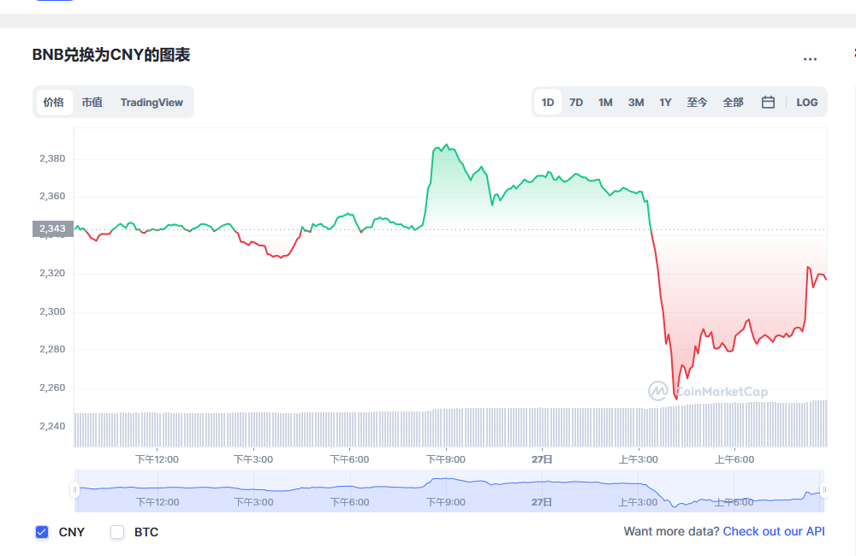Select the 全部 time range

click(x=733, y=102)
